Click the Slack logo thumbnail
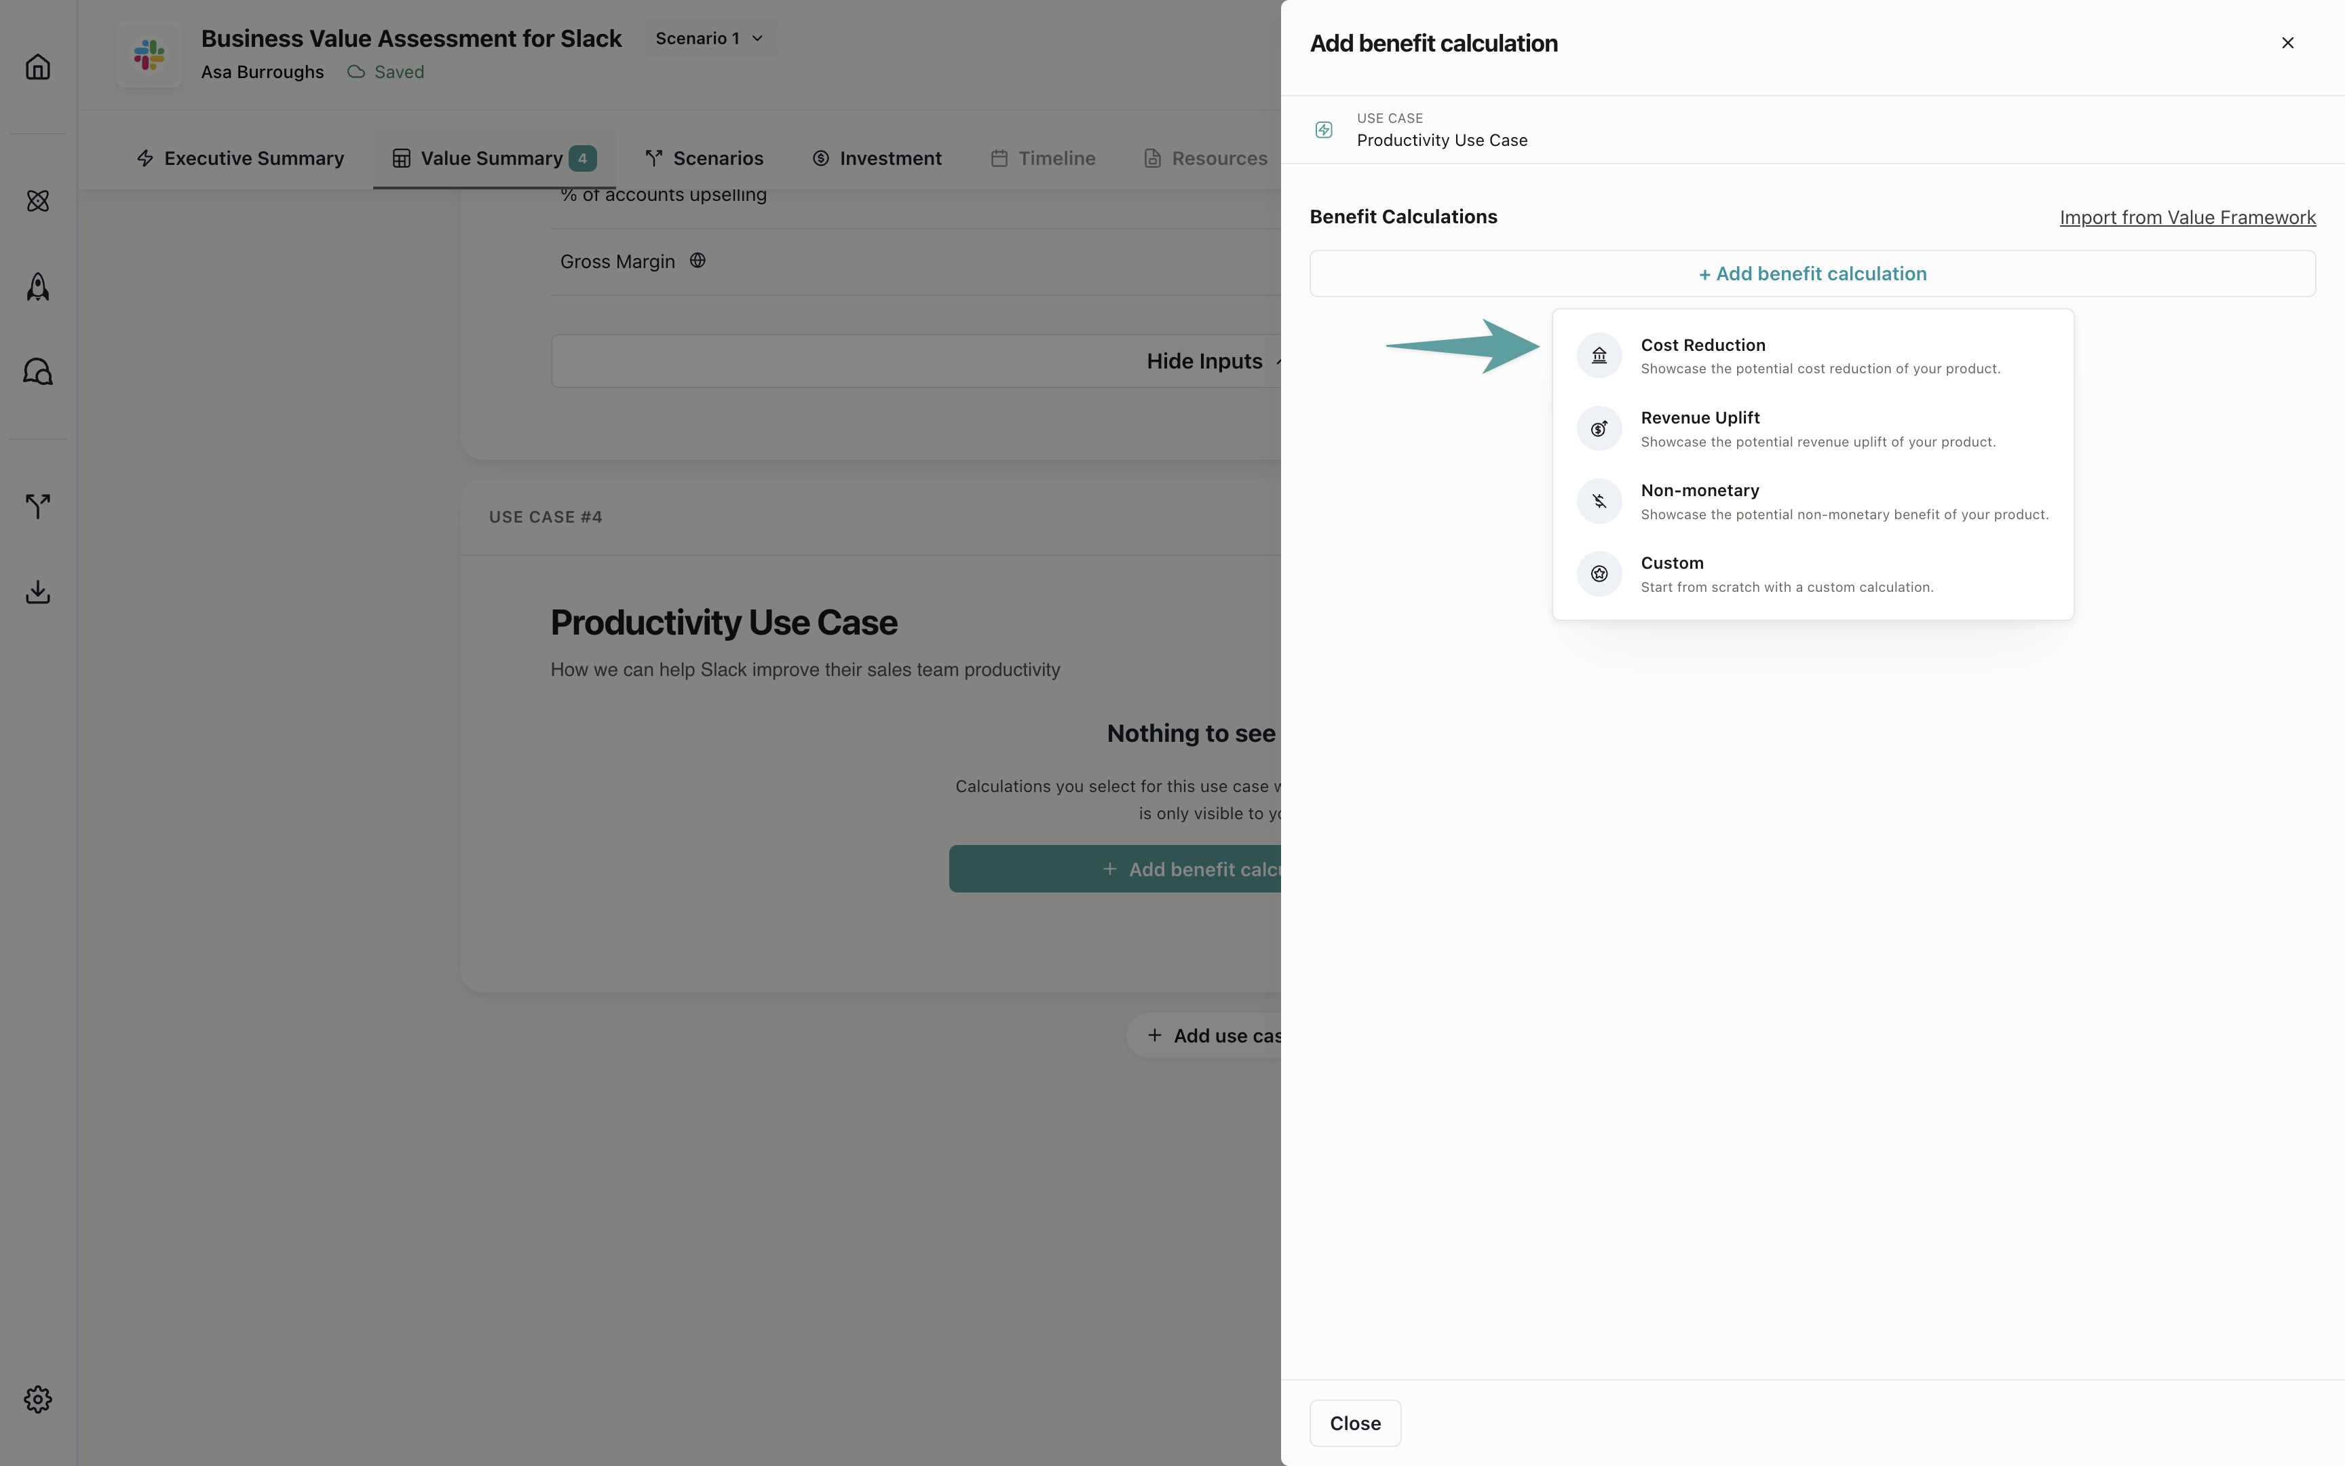Viewport: 2345px width, 1466px height. point(149,55)
